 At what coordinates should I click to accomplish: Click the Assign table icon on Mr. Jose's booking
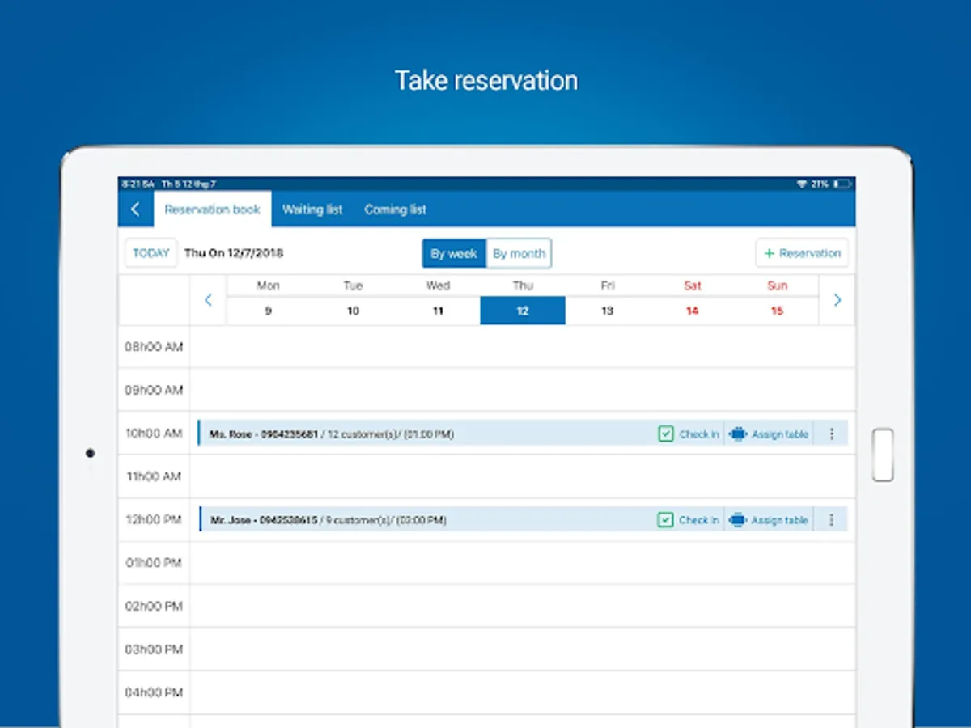click(x=737, y=520)
